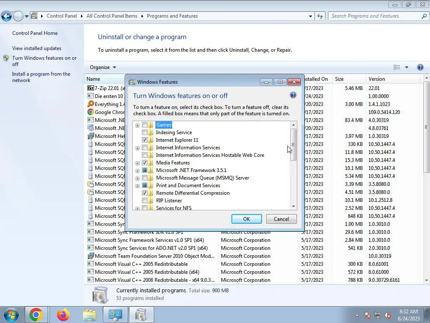Uncheck Internet Explorer 11
The image size is (430, 323).
click(x=144, y=140)
